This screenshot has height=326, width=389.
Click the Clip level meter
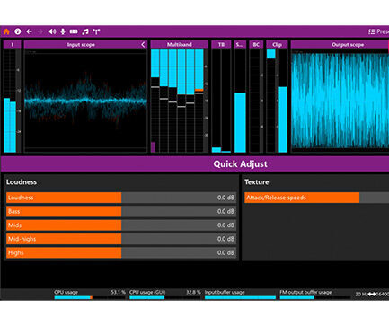click(x=277, y=101)
